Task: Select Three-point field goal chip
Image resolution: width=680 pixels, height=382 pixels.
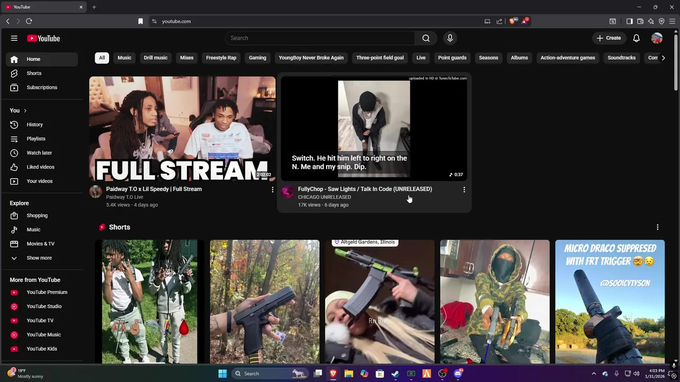Action: [x=380, y=58]
